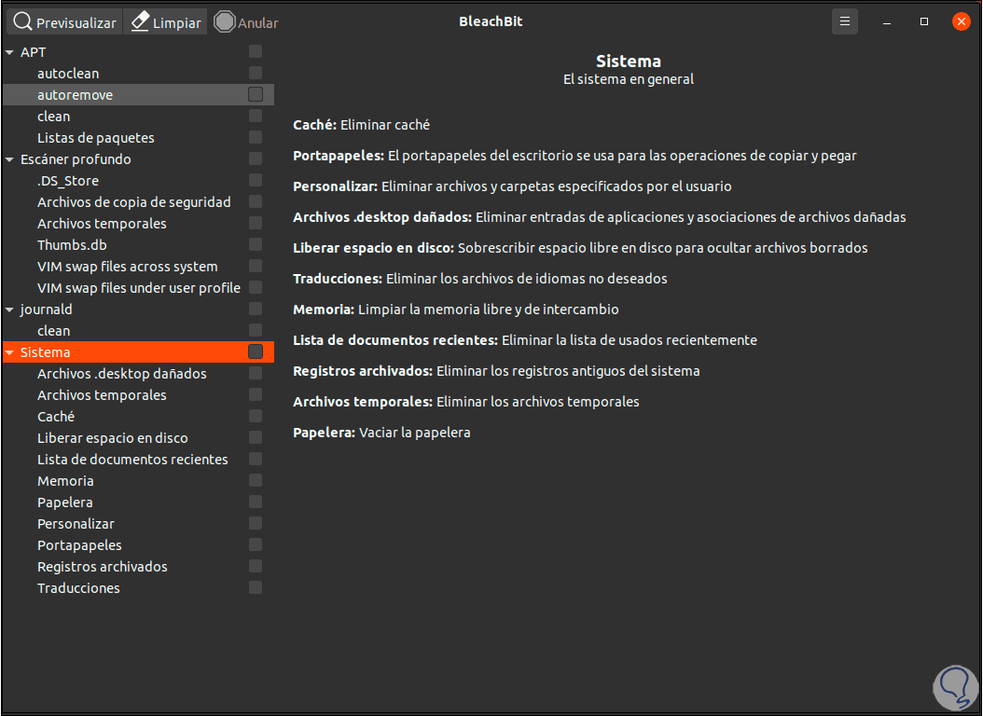Select the Thumbs.db row
Viewport: 983px width, 716px height.
tap(139, 245)
